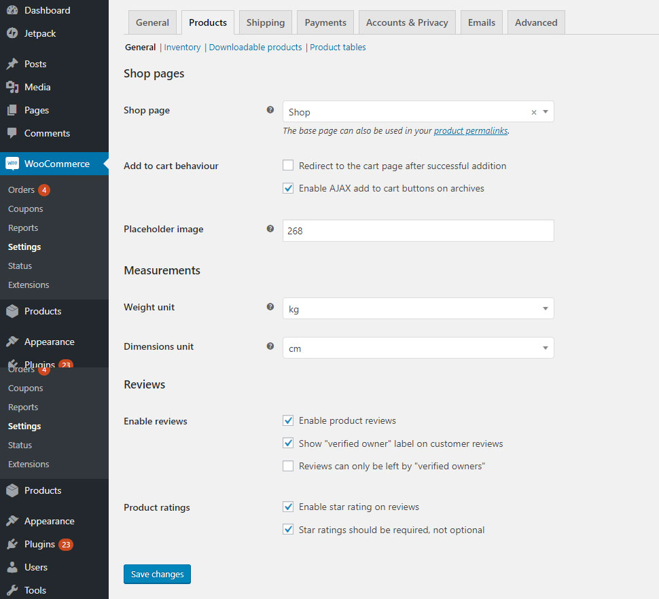Viewport: 659px width, 599px height.
Task: Follow the product permalinks link
Action: click(x=471, y=130)
